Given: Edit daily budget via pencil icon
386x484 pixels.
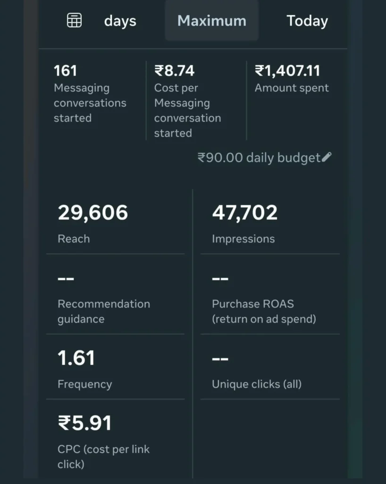Looking at the screenshot, I should [x=327, y=157].
